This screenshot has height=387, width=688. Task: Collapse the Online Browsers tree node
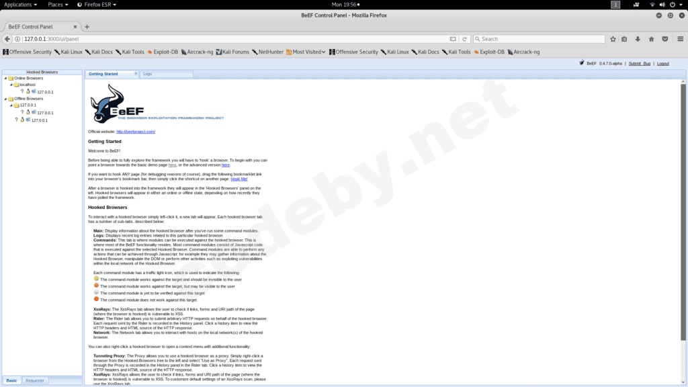(x=5, y=79)
